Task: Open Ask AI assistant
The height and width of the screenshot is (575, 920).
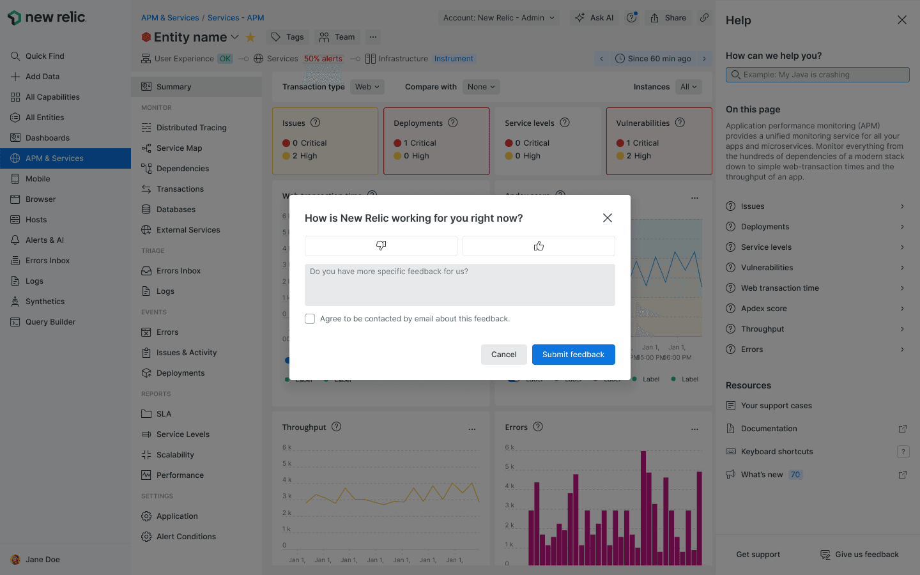Action: click(594, 17)
